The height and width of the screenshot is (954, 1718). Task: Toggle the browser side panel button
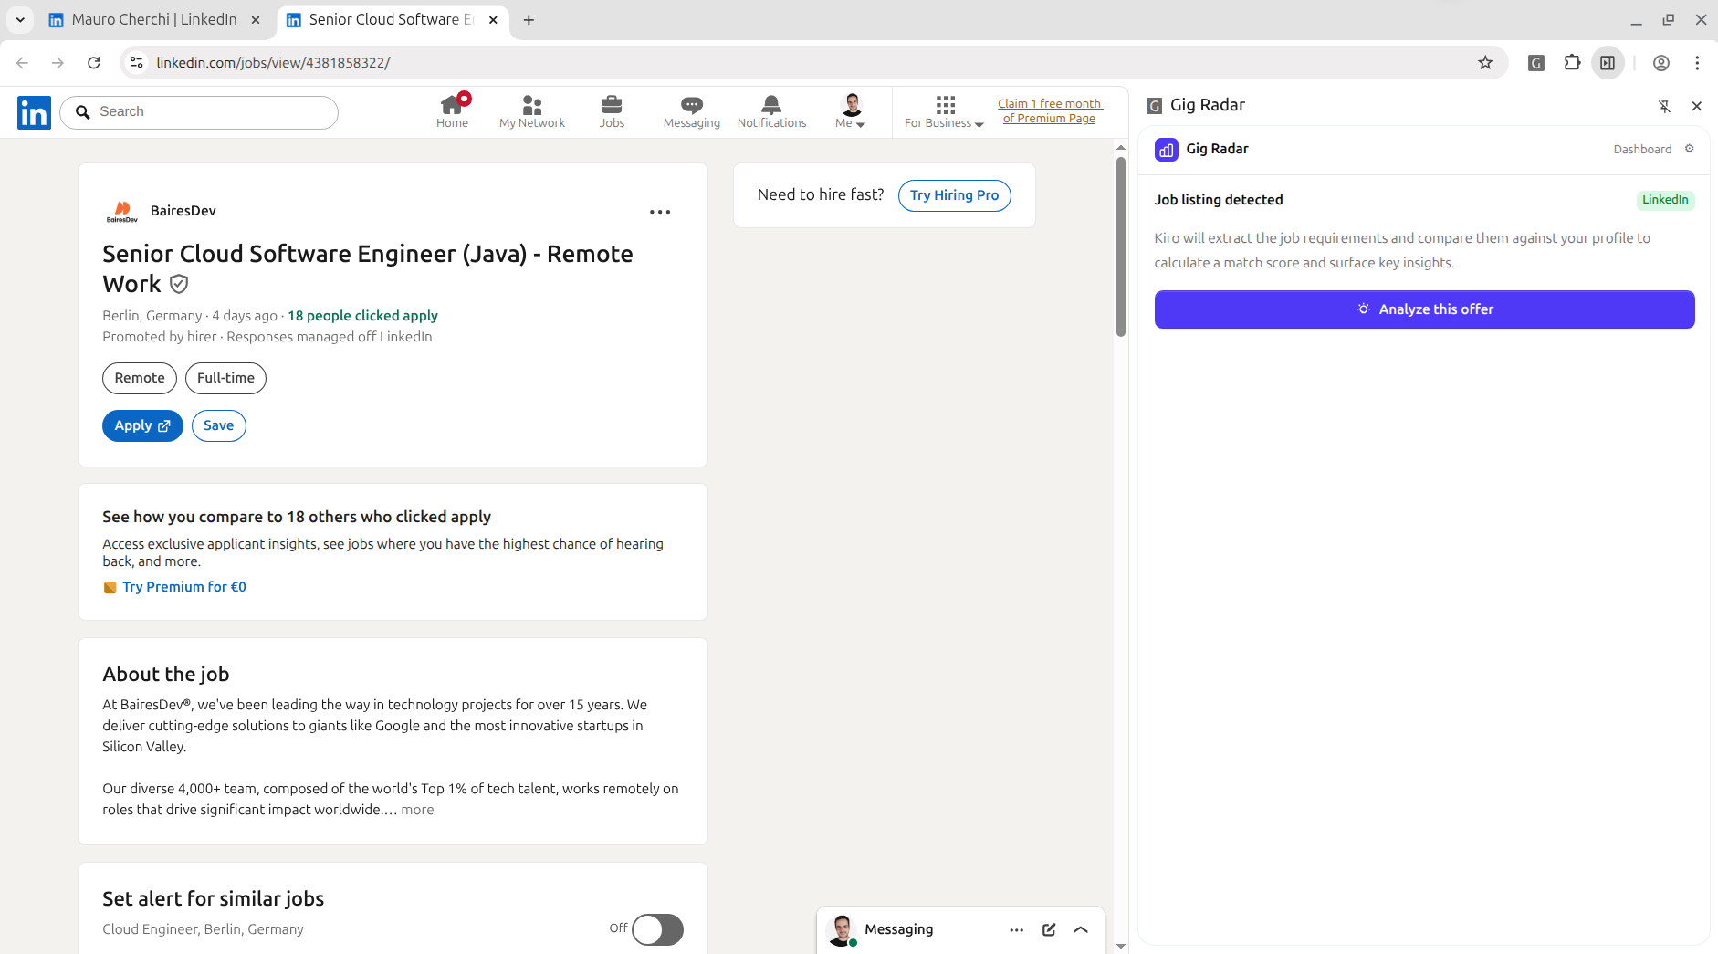1608,62
